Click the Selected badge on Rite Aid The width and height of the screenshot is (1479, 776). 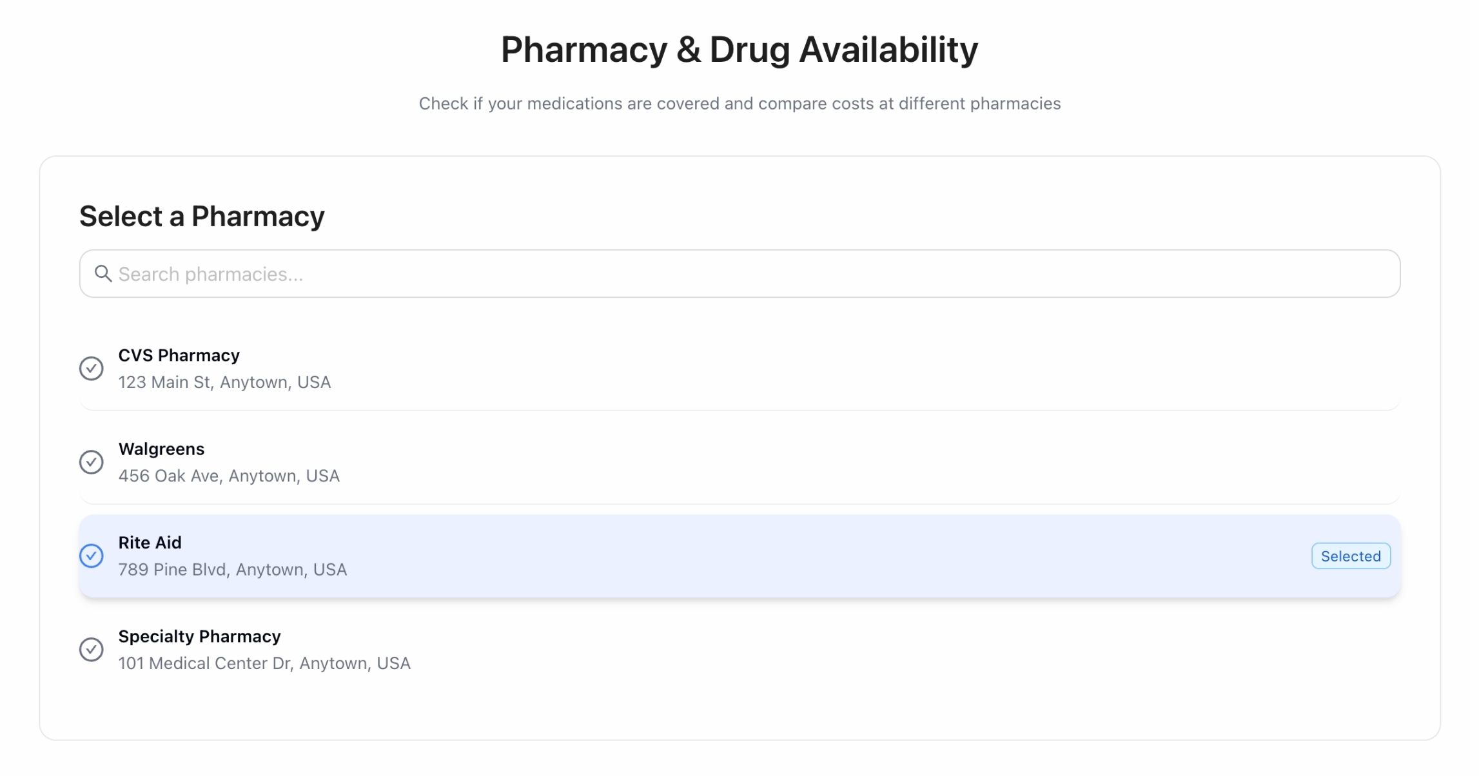click(x=1350, y=556)
